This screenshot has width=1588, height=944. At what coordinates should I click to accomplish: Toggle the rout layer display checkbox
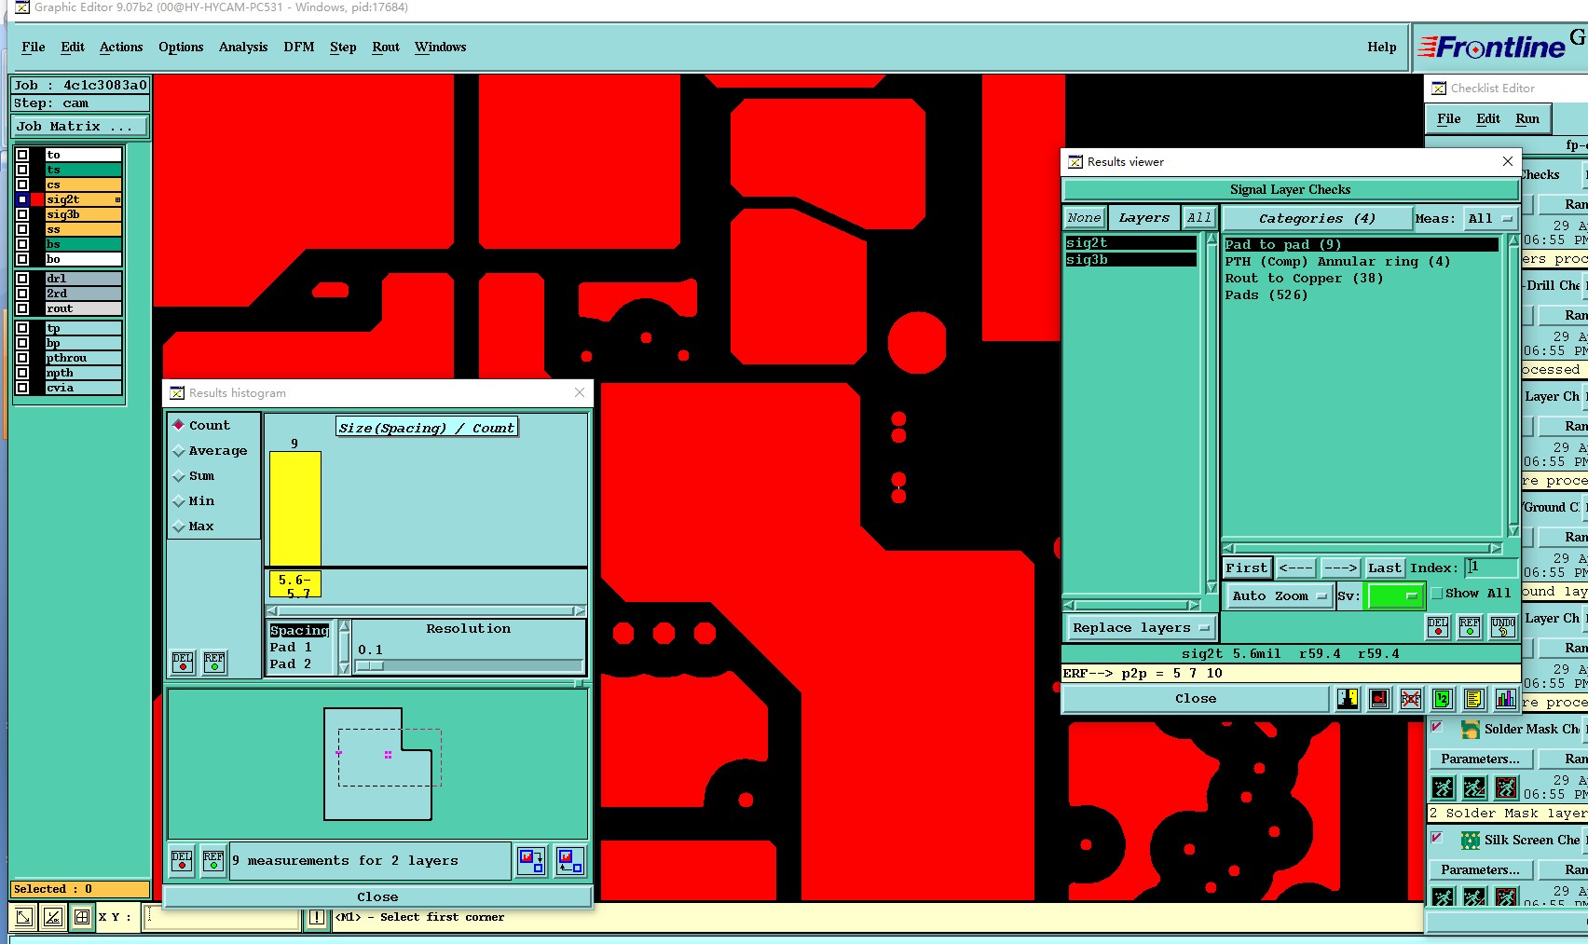[22, 308]
